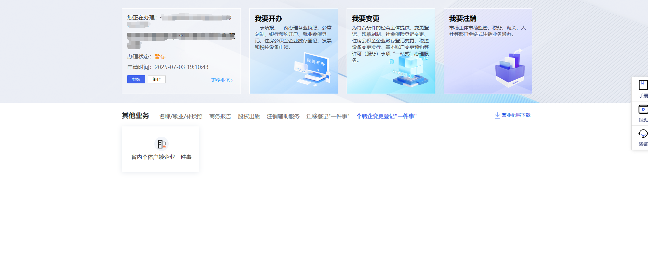Select 个转企变更登记"一件事" tab

[x=387, y=117]
